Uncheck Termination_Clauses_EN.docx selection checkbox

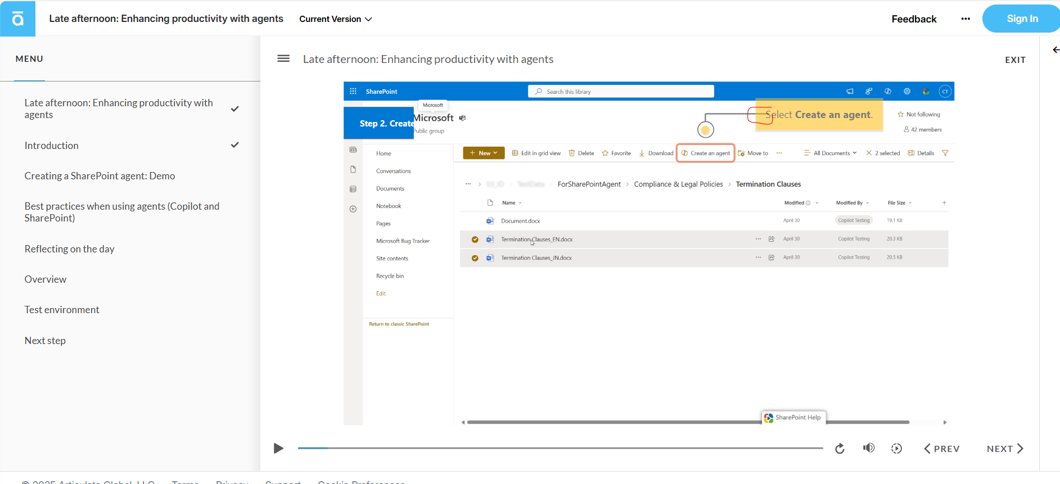tap(475, 239)
